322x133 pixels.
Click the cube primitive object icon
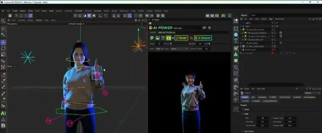(x=236, y=35)
